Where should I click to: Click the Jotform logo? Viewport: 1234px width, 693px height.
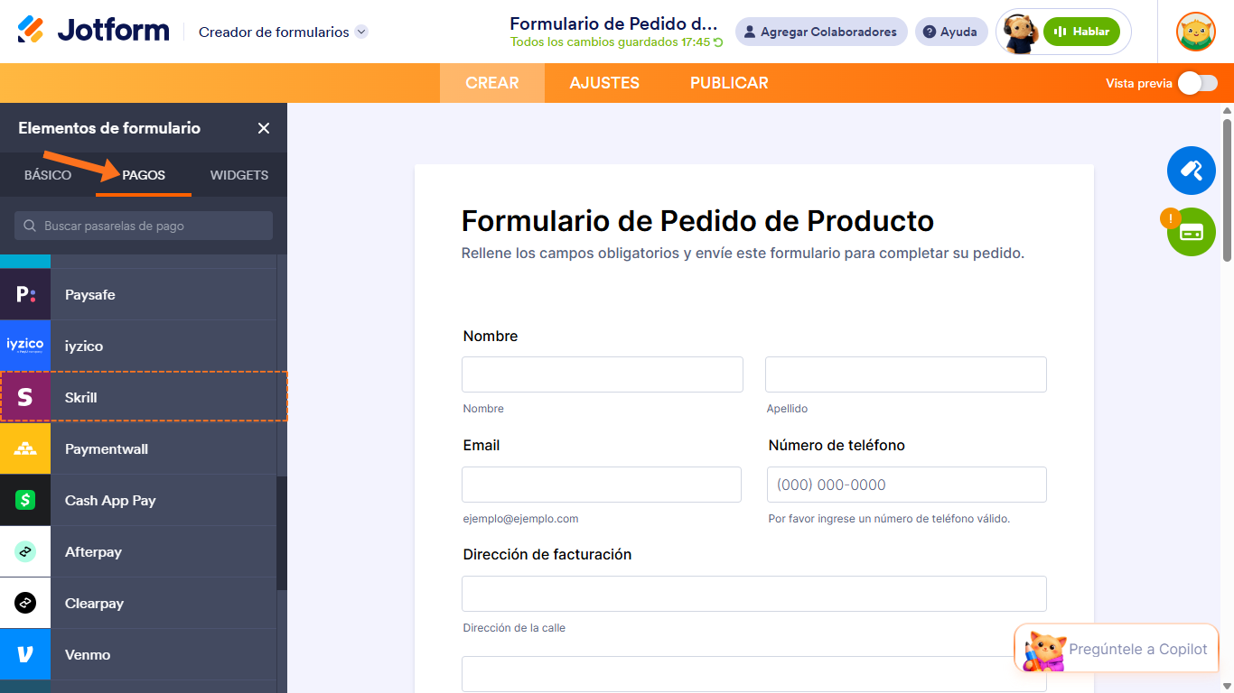tap(93, 30)
